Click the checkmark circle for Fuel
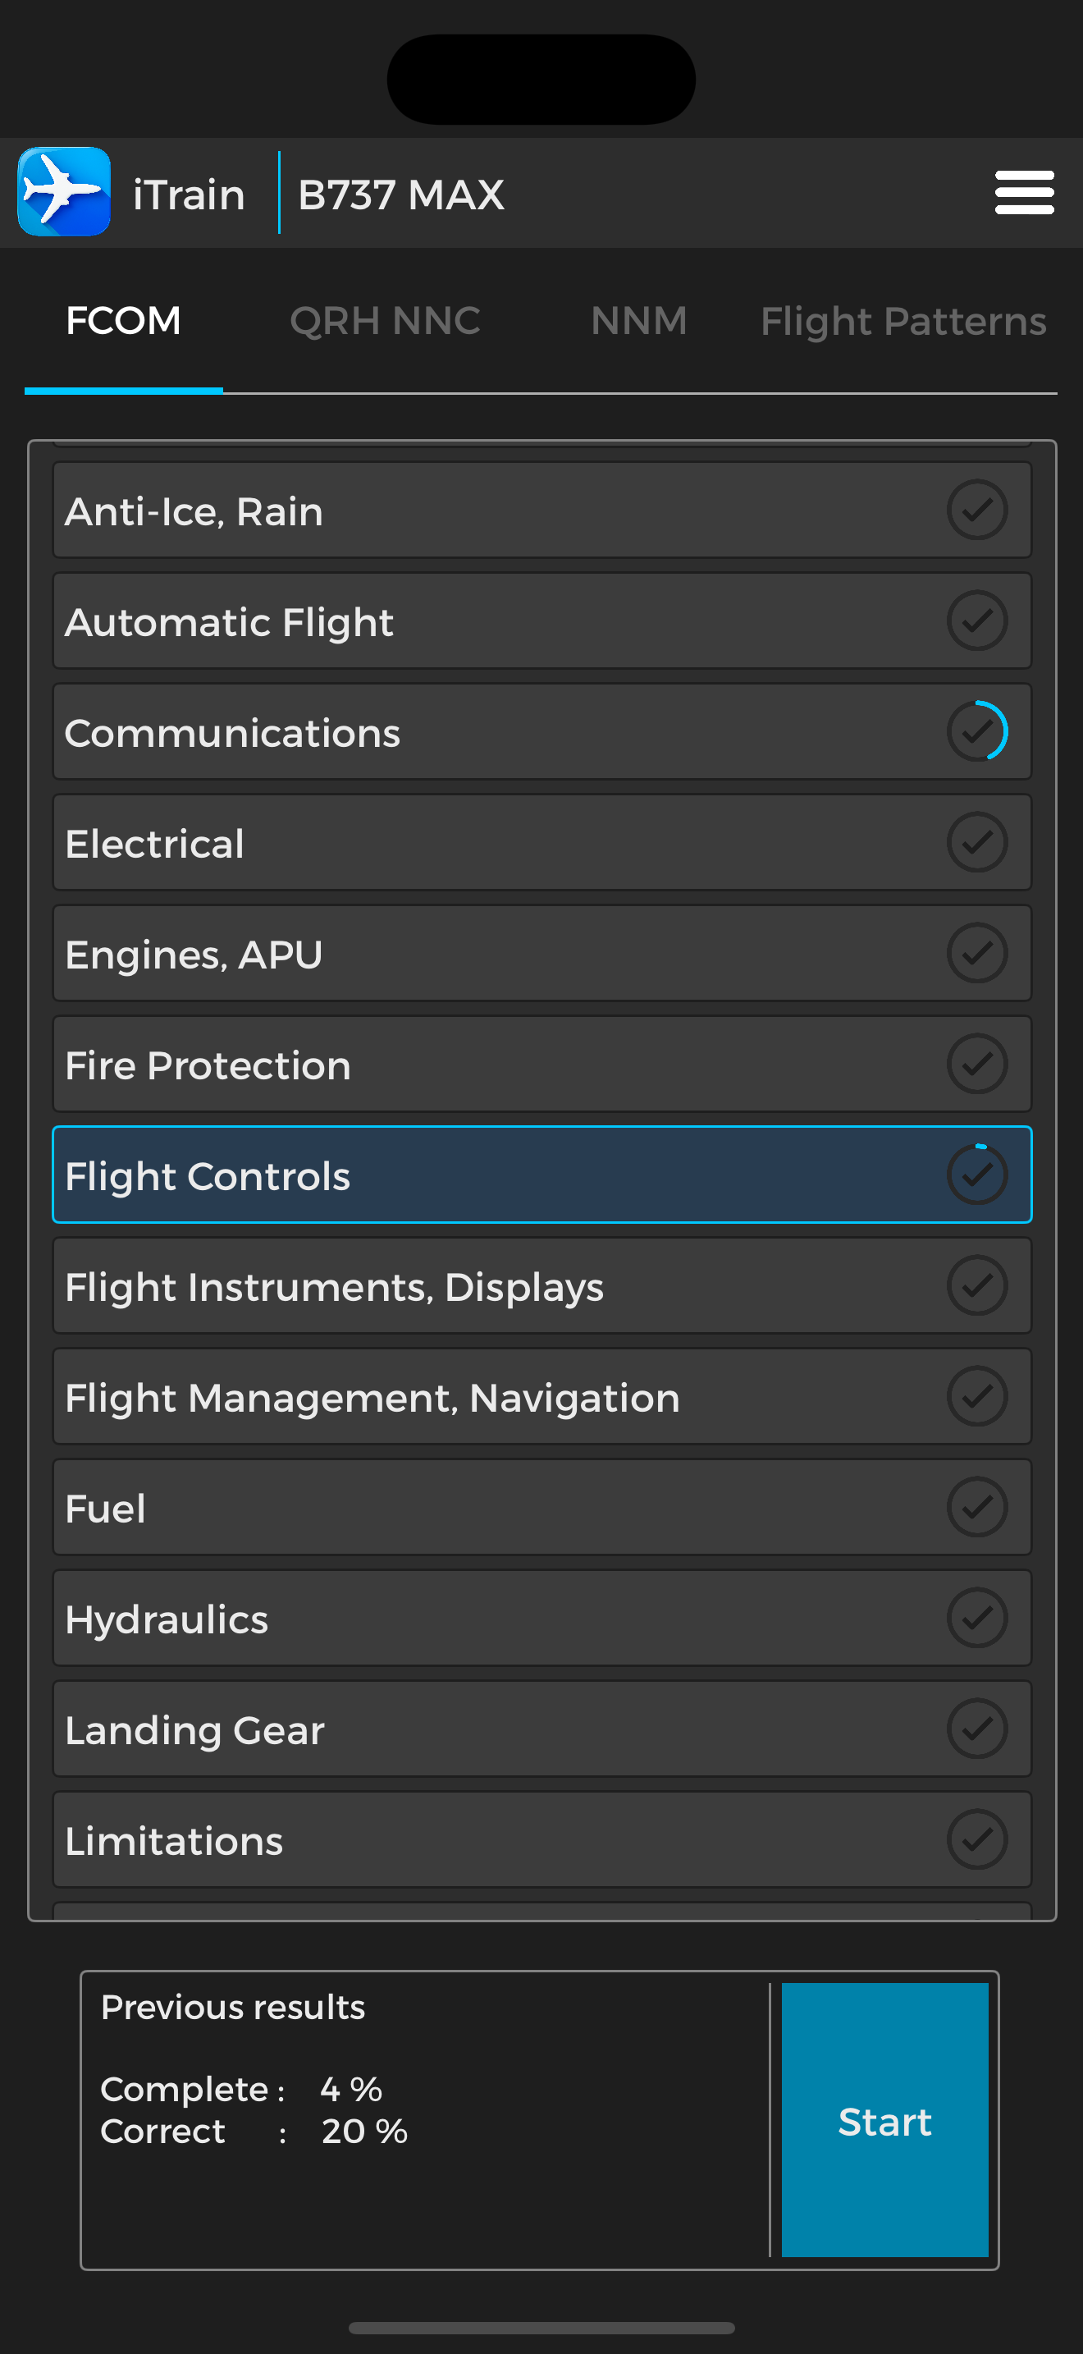The image size is (1083, 2354). point(977,1508)
